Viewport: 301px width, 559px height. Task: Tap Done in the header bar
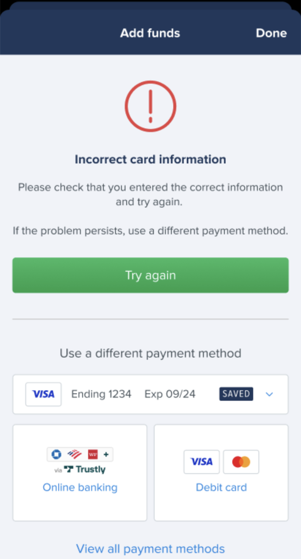[271, 33]
